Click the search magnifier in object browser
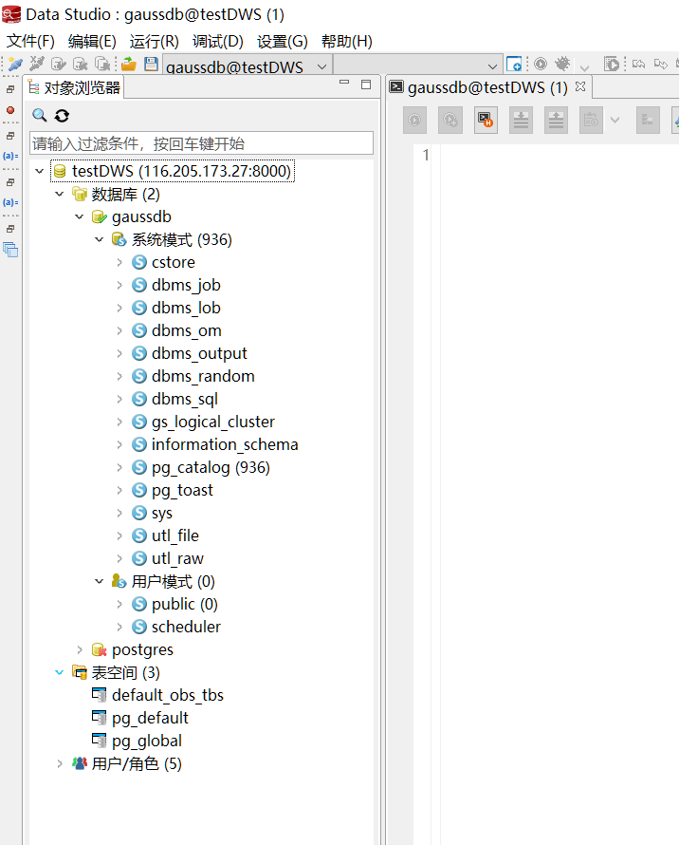 pos(39,115)
